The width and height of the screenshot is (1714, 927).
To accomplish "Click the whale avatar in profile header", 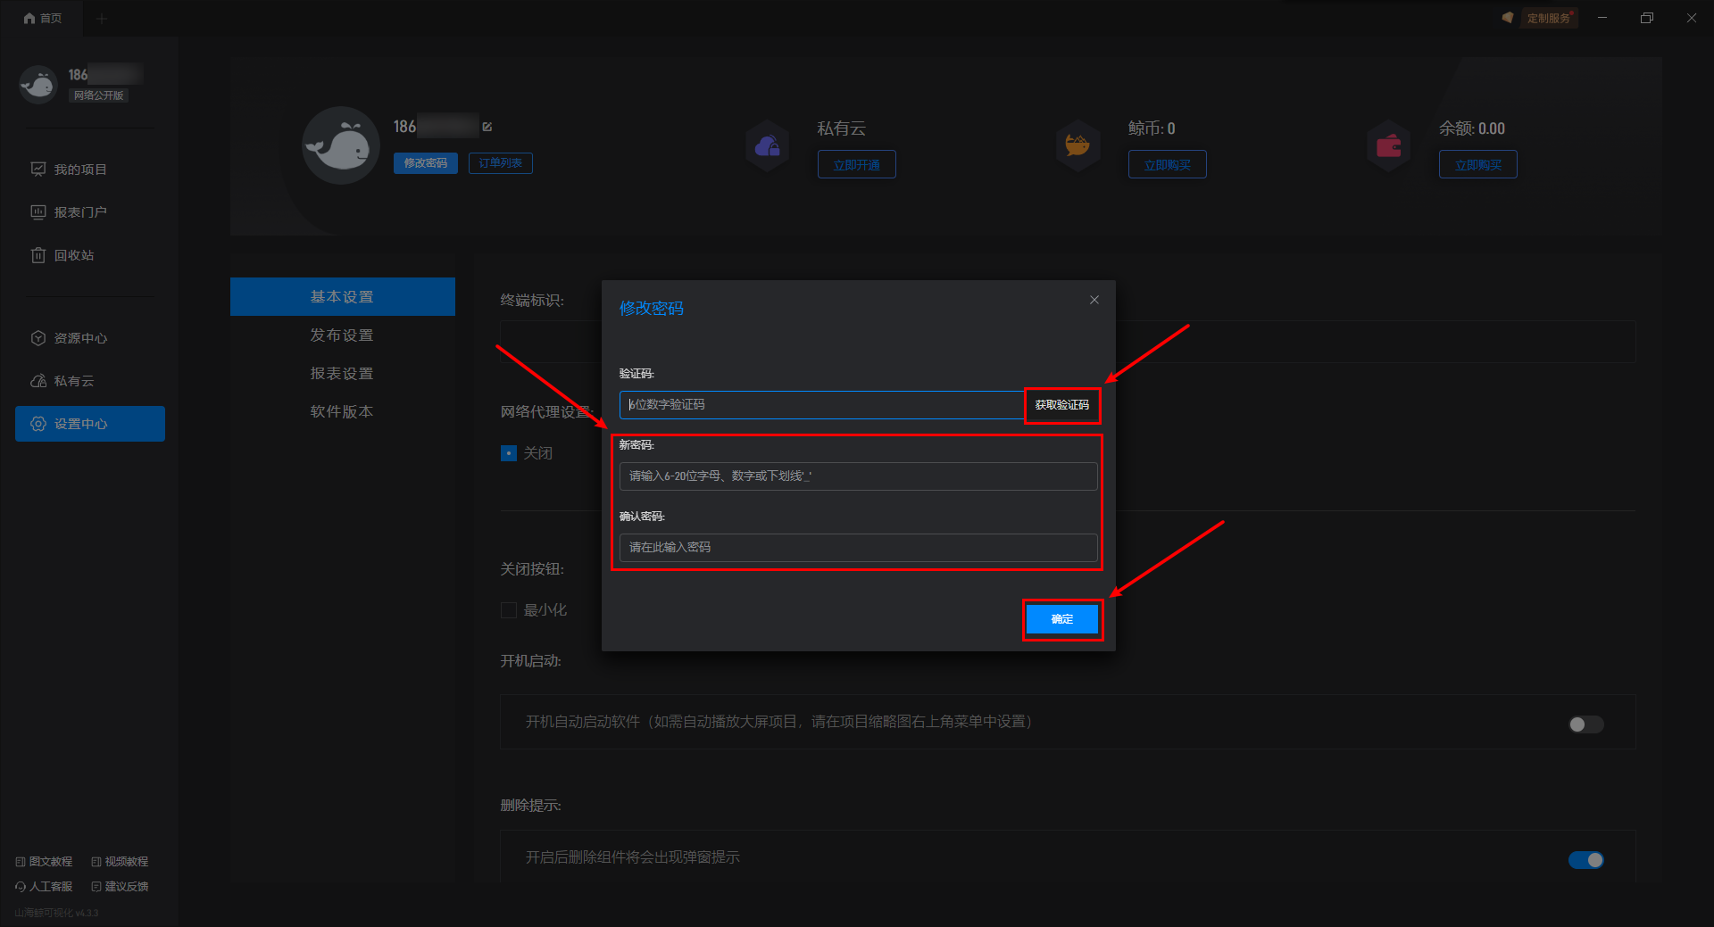I will click(x=341, y=145).
